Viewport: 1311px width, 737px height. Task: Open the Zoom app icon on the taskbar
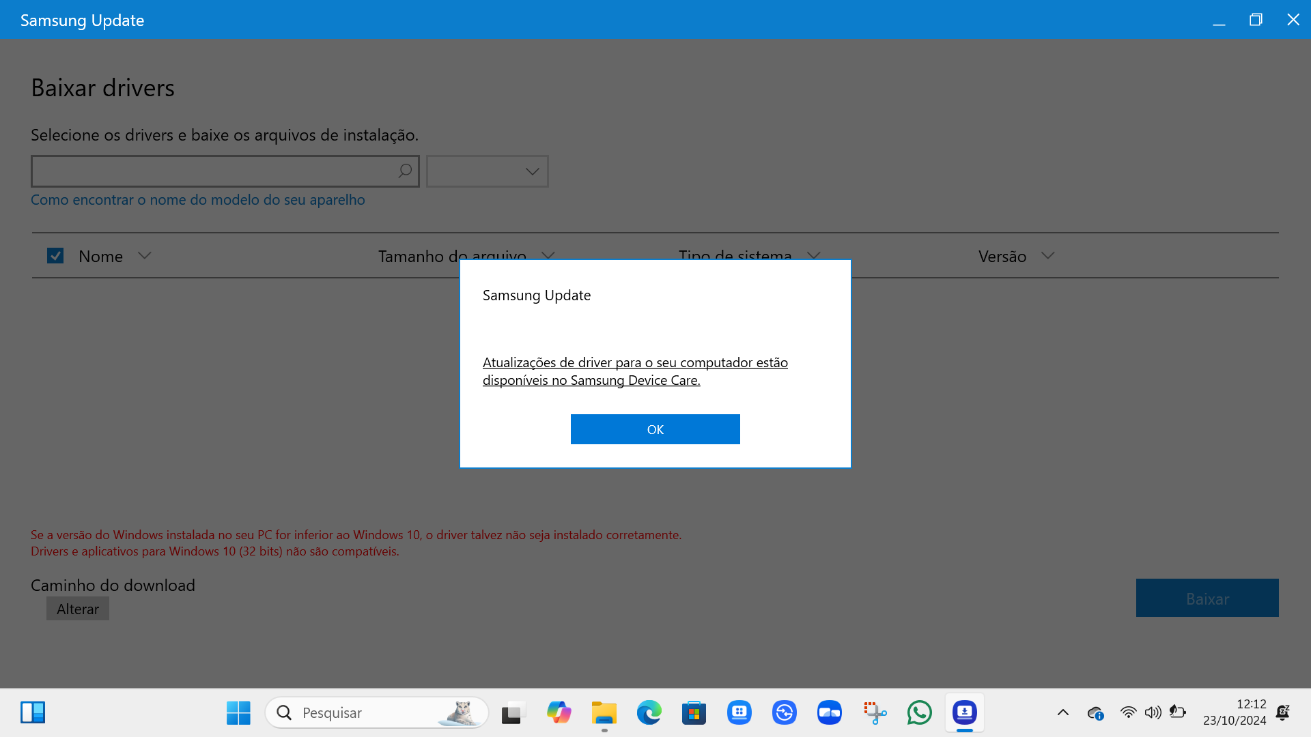(829, 713)
